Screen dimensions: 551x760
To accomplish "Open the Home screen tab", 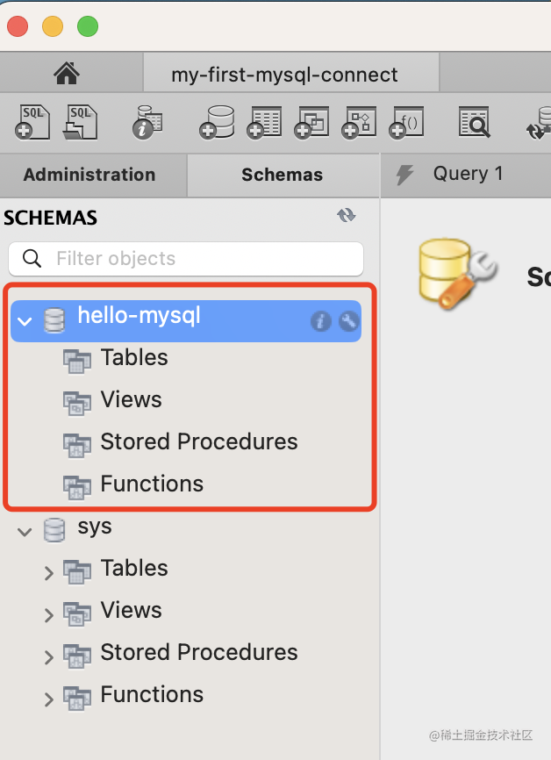I will pos(67,75).
